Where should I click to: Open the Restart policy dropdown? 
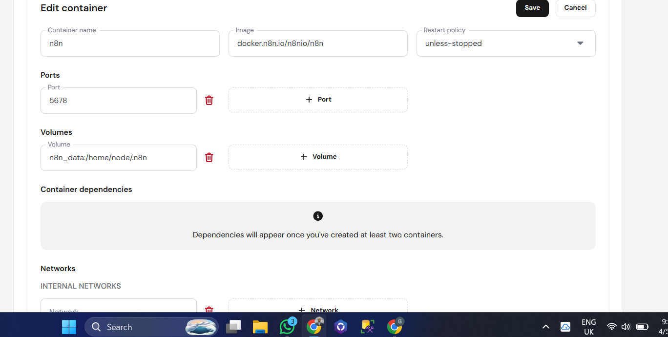[506, 43]
